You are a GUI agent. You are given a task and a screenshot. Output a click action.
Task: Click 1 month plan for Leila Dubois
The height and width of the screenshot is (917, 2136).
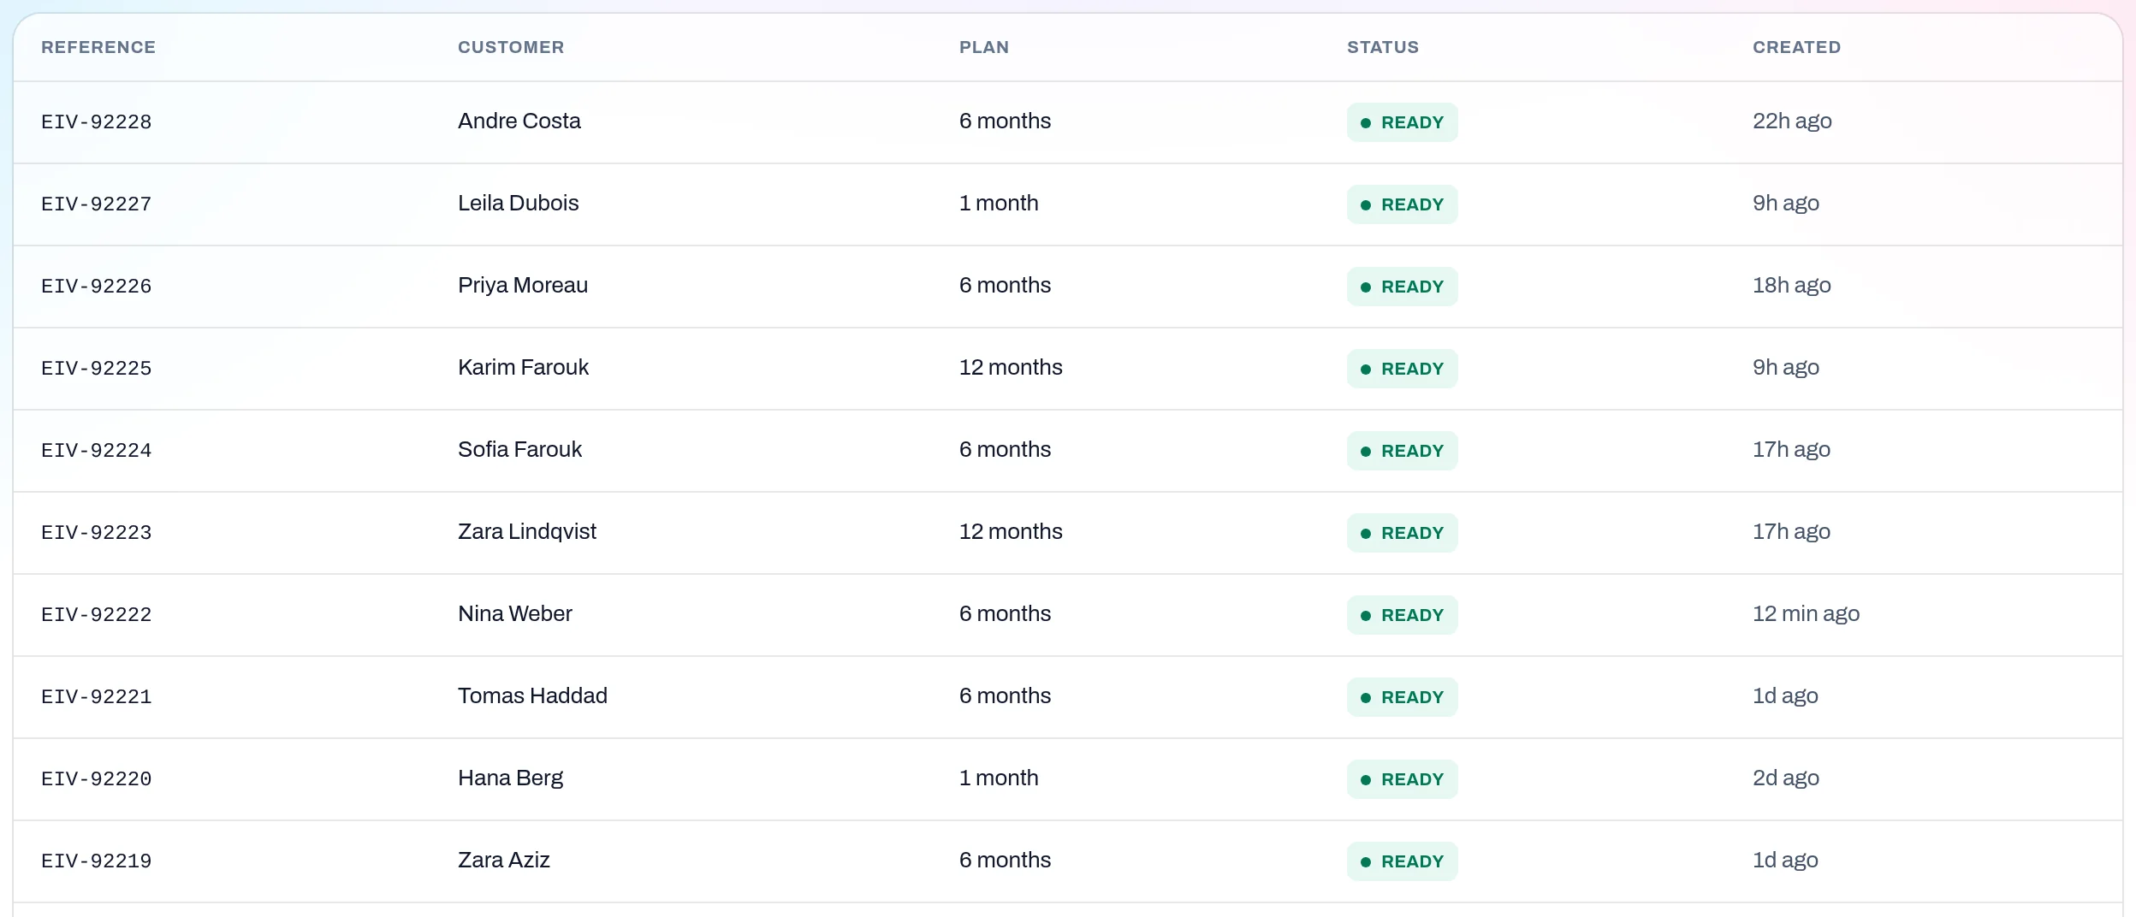click(x=999, y=204)
